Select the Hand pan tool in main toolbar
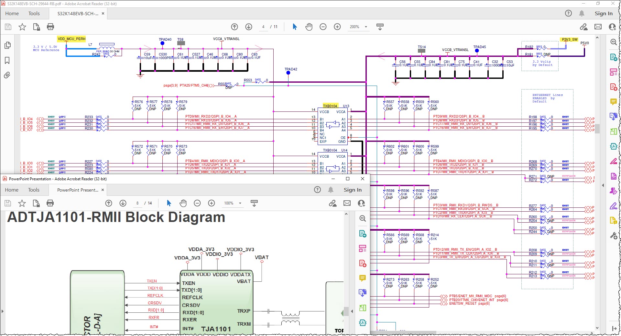This screenshot has width=621, height=336. click(309, 27)
